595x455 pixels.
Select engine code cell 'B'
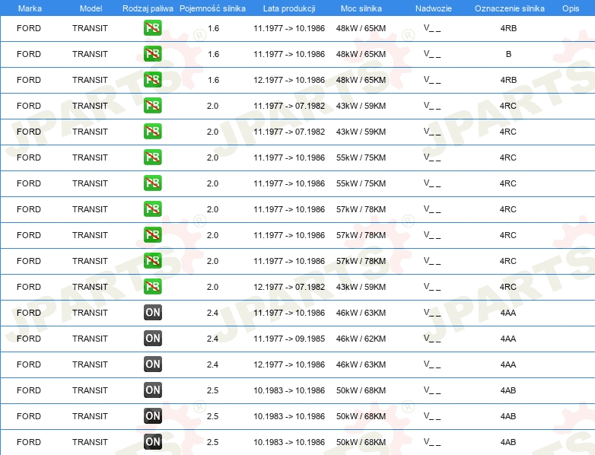pyautogui.click(x=508, y=54)
